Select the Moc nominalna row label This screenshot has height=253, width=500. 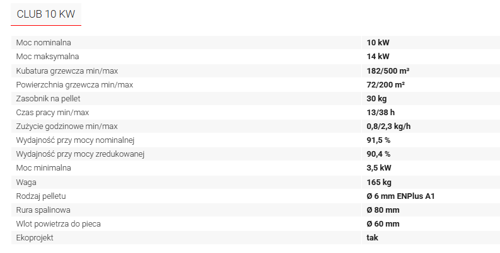click(44, 43)
